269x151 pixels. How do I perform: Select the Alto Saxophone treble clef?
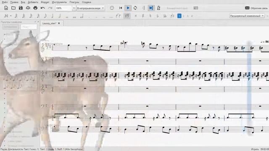(43, 47)
